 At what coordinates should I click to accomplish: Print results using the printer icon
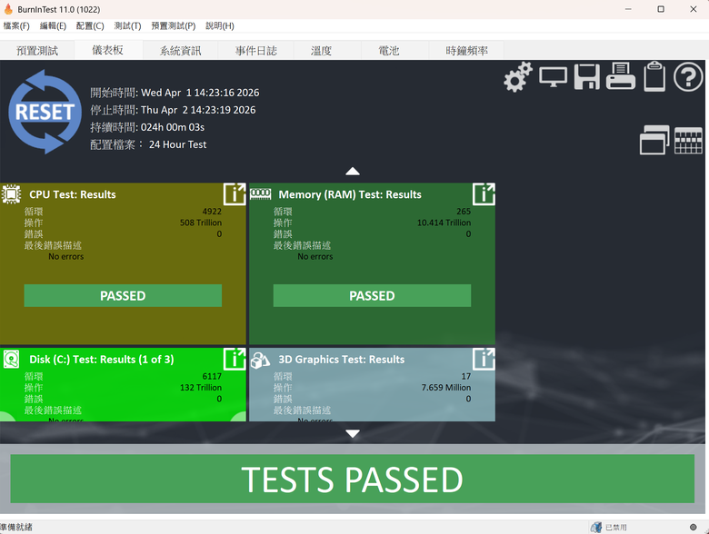(x=620, y=76)
